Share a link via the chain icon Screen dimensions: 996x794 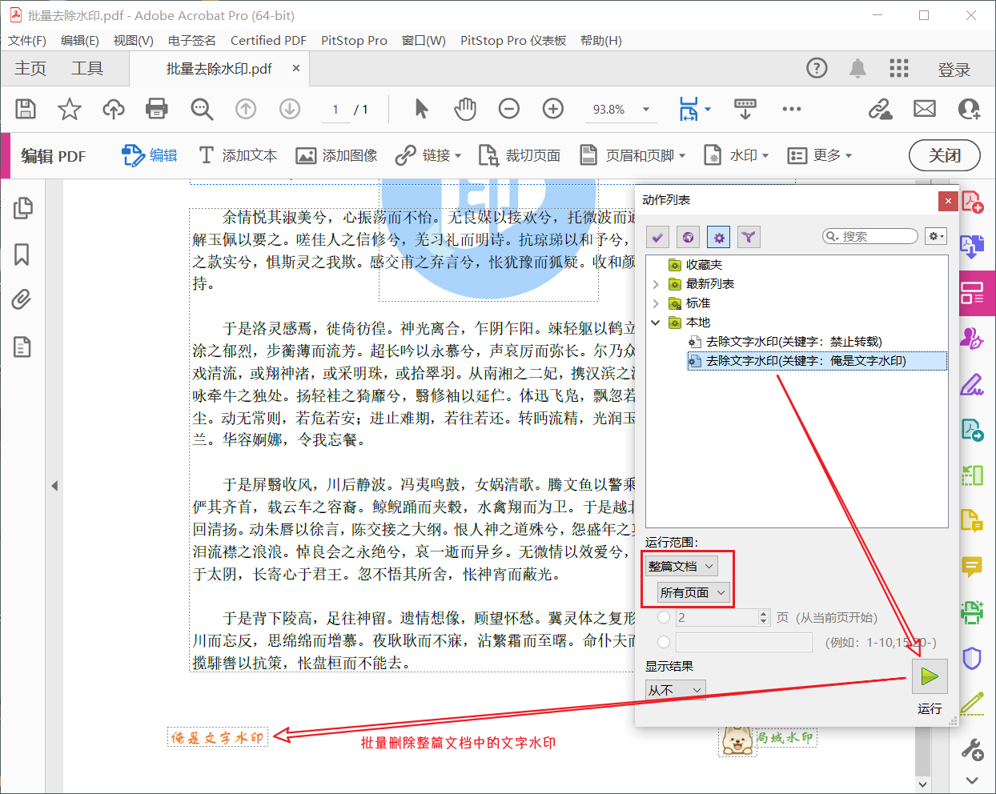(881, 109)
